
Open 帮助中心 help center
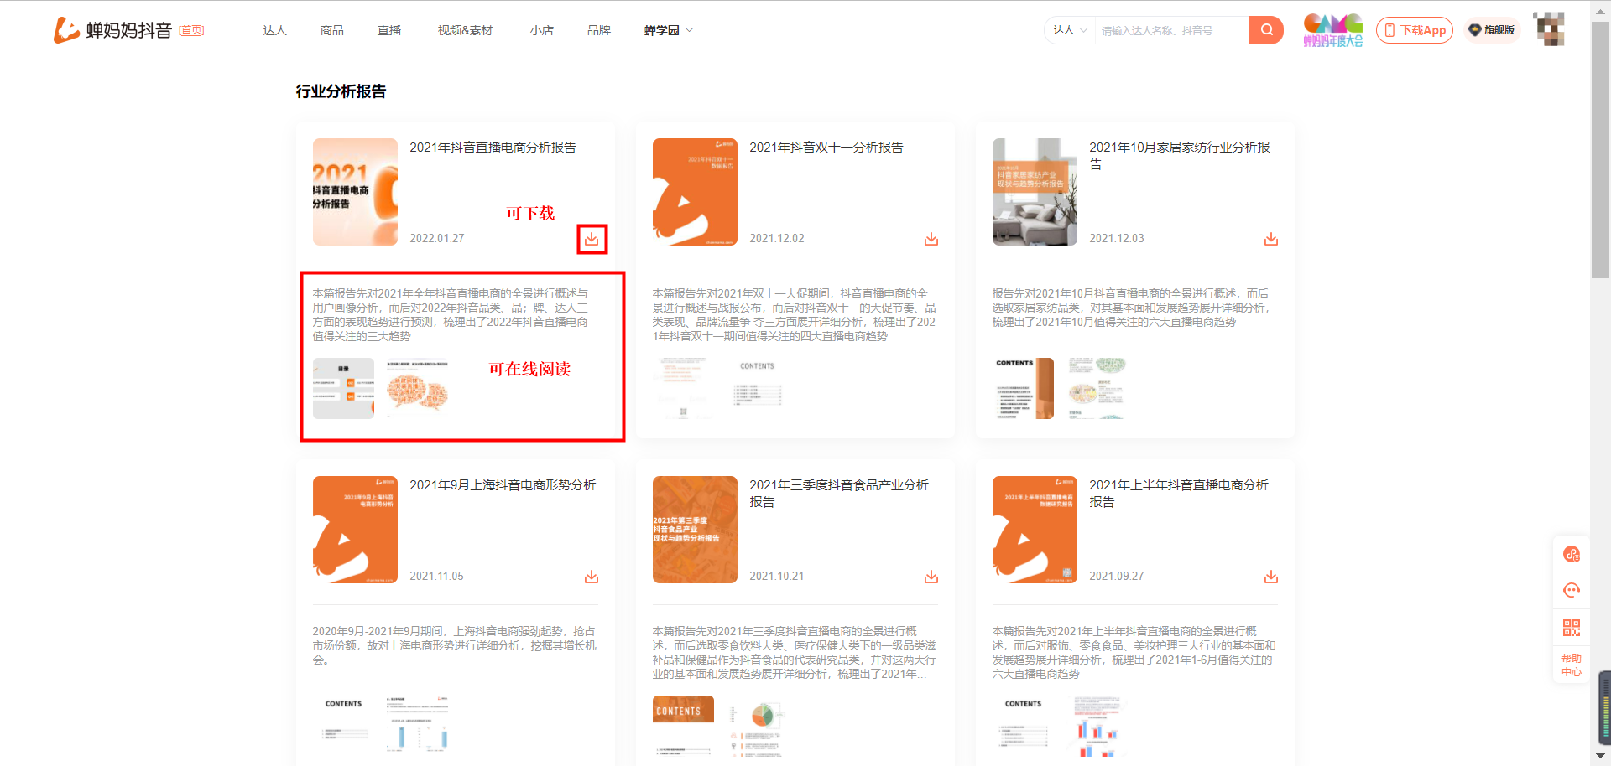[x=1572, y=665]
